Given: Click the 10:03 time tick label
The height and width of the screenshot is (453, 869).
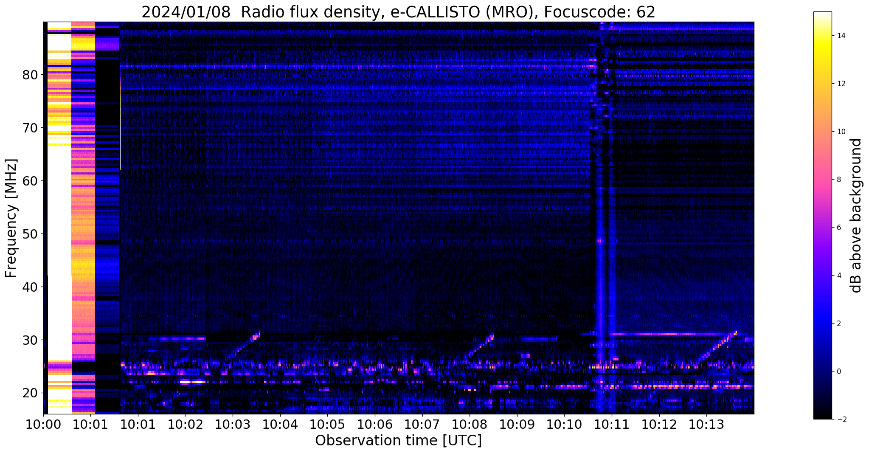Looking at the screenshot, I should pos(233,424).
